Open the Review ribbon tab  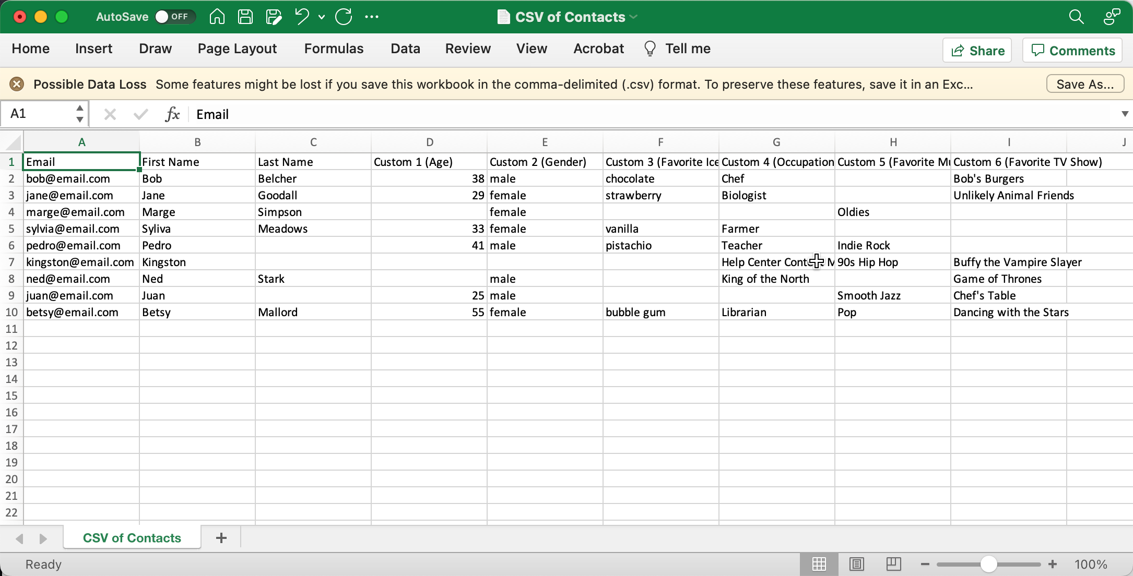(x=468, y=48)
